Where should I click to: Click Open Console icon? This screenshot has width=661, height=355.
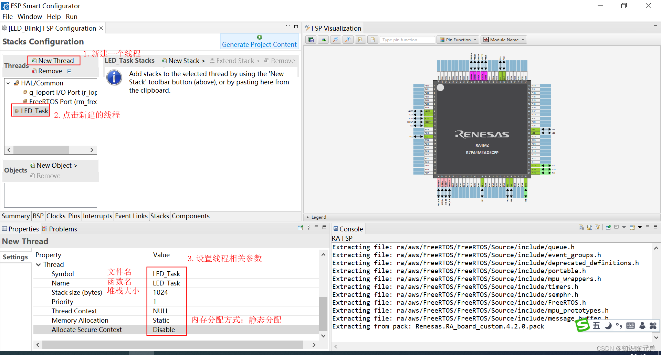click(632, 227)
